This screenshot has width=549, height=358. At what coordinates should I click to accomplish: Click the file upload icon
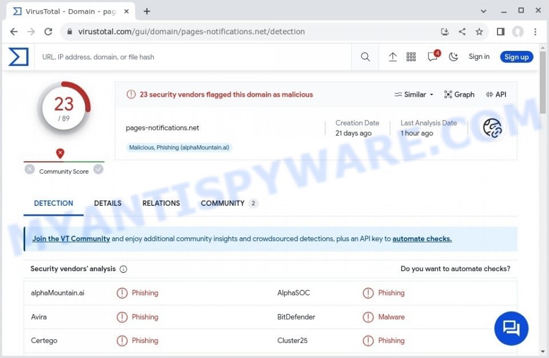392,57
